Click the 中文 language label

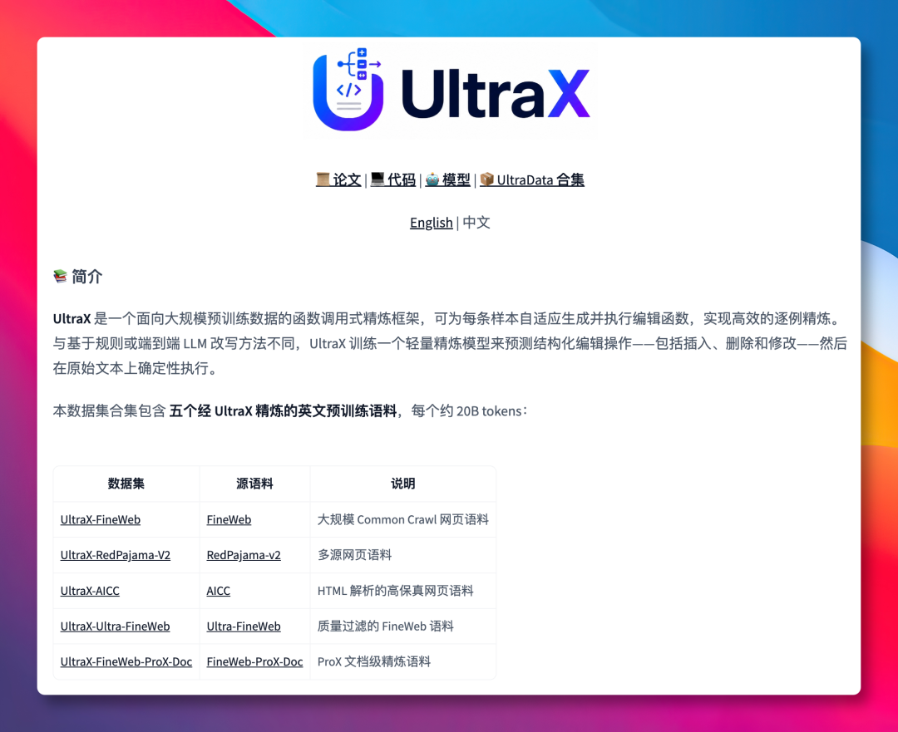(x=476, y=222)
